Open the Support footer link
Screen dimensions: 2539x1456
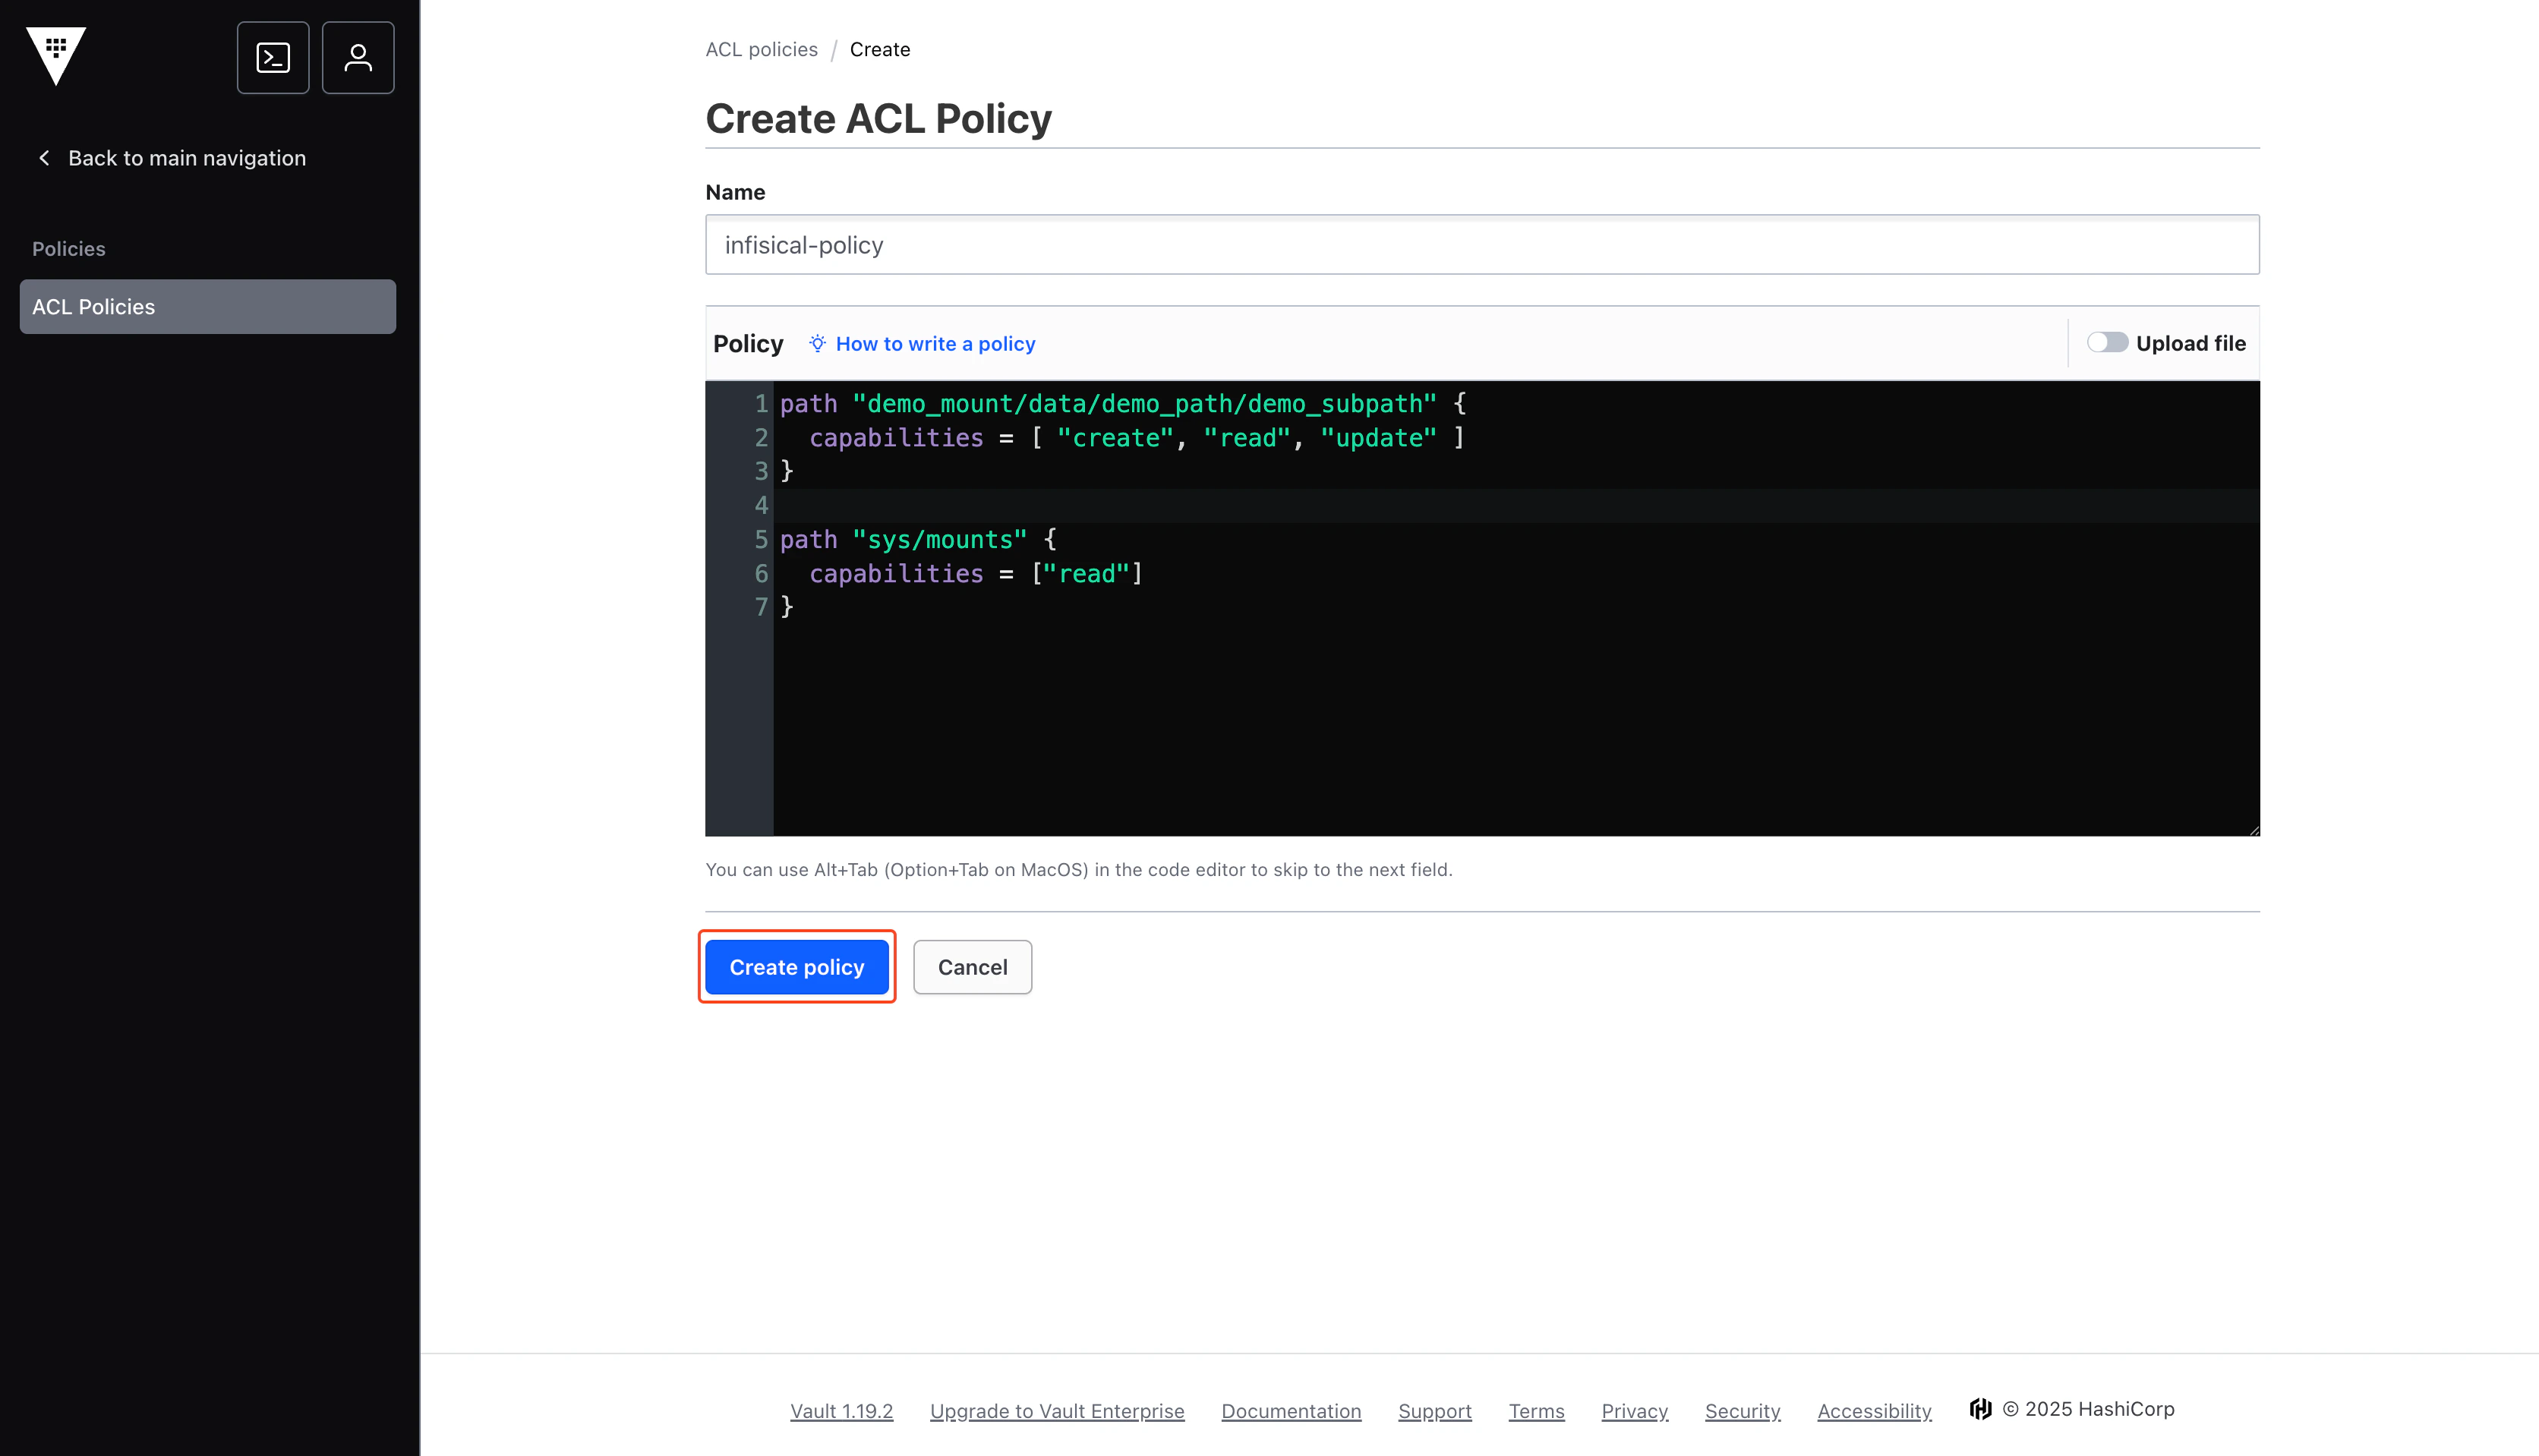point(1434,1411)
